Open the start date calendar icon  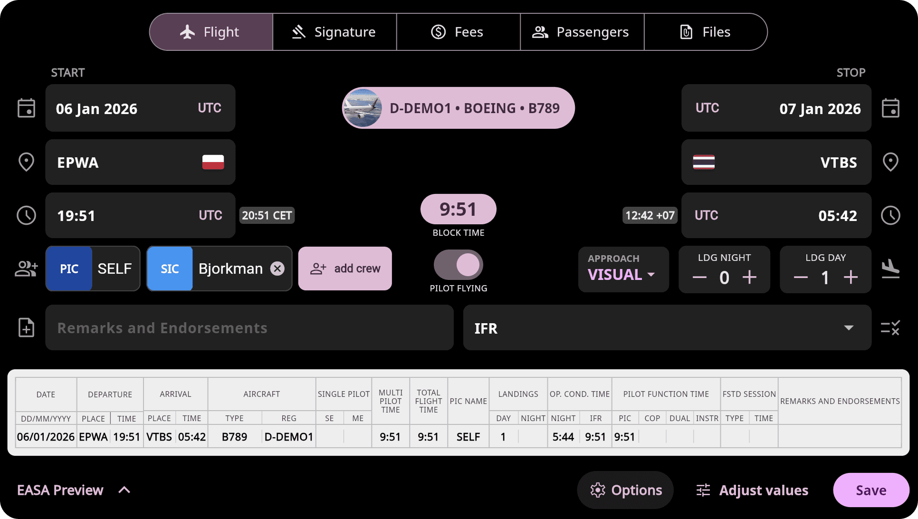coord(26,108)
